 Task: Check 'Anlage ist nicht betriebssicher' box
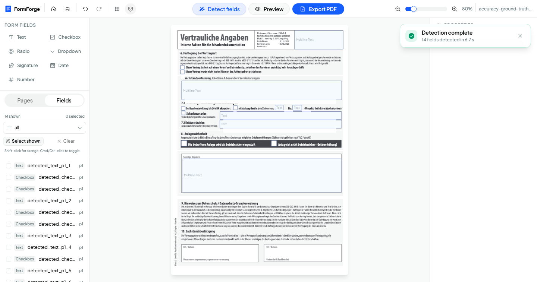274,143
